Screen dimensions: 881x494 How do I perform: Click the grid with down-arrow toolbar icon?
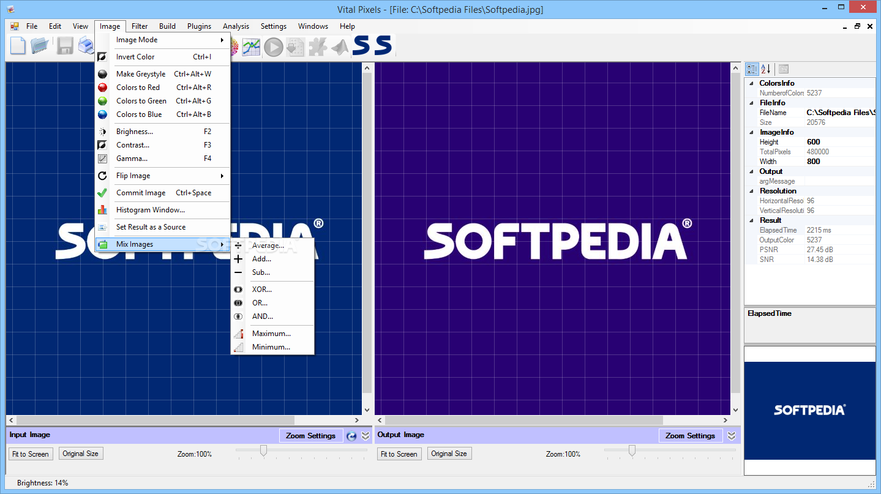tap(296, 47)
